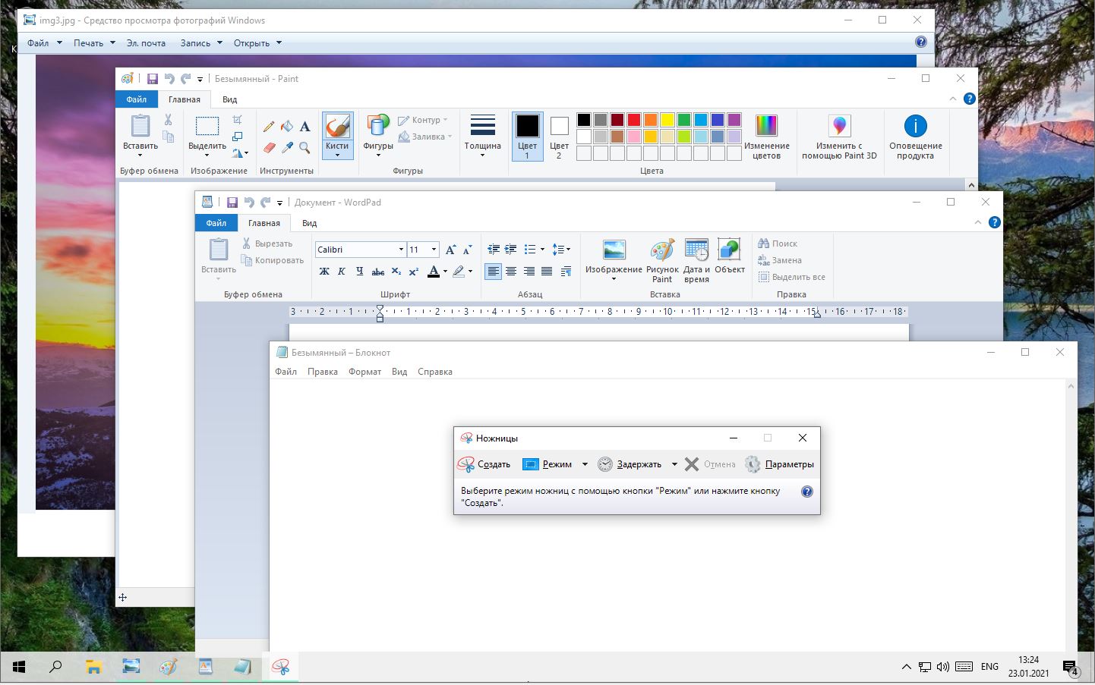Image resolution: width=1095 pixels, height=685 pixels.
Task: Select the Fill with color bucket tool
Action: pyautogui.click(x=286, y=127)
